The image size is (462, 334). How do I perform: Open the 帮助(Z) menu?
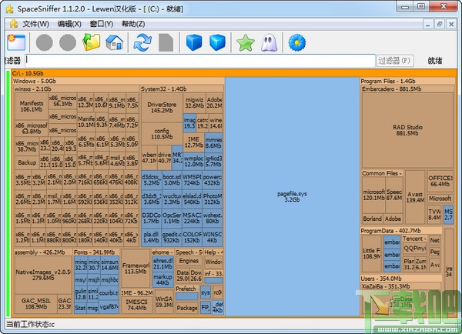click(132, 24)
